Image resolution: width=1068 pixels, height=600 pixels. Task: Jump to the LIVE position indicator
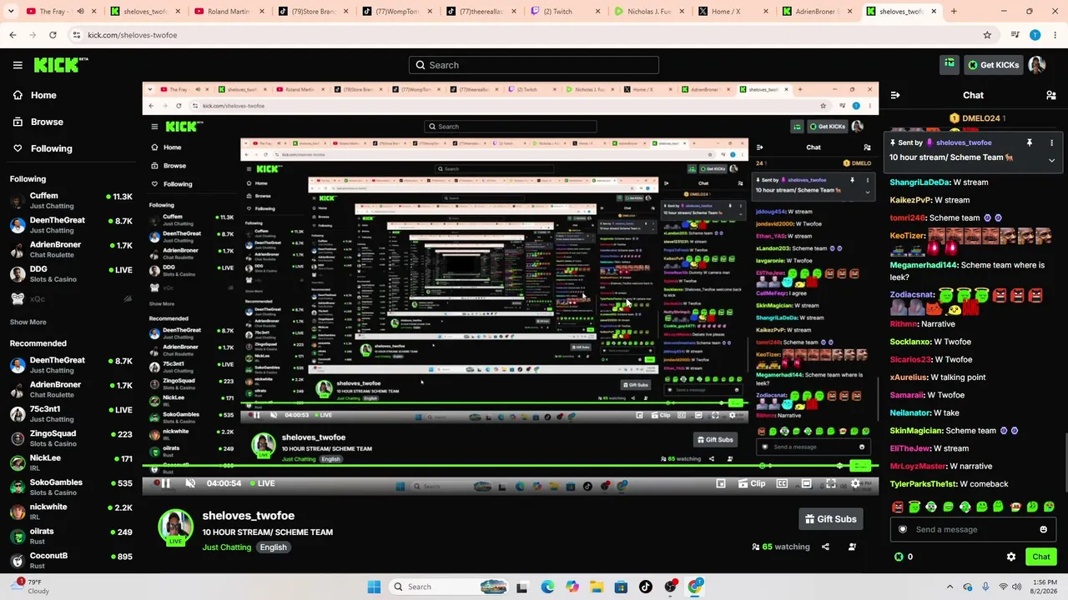(260, 483)
